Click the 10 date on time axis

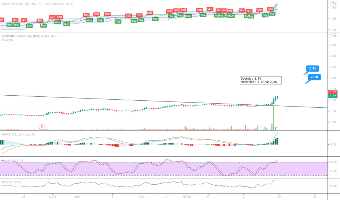(x=166, y=197)
